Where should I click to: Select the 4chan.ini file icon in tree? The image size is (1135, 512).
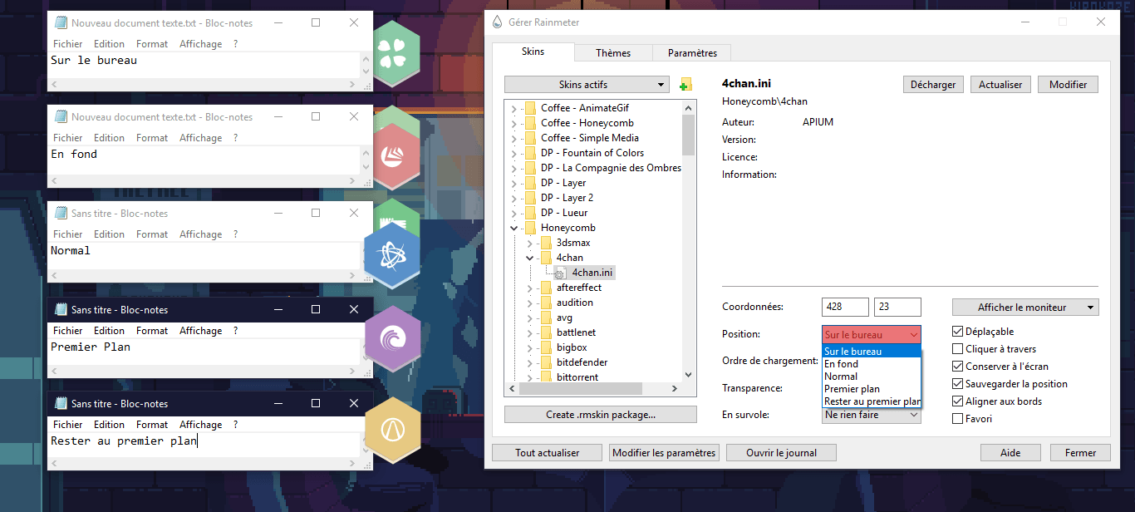click(x=561, y=273)
